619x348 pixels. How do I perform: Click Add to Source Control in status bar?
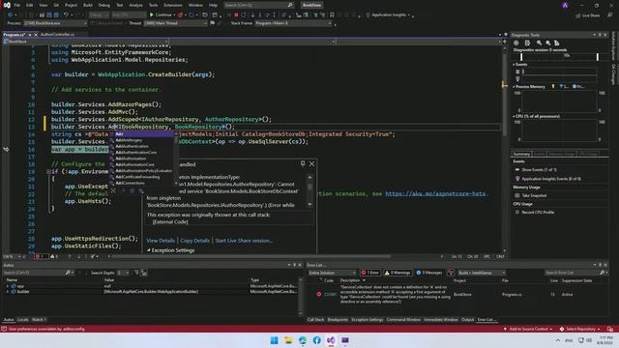click(528, 329)
